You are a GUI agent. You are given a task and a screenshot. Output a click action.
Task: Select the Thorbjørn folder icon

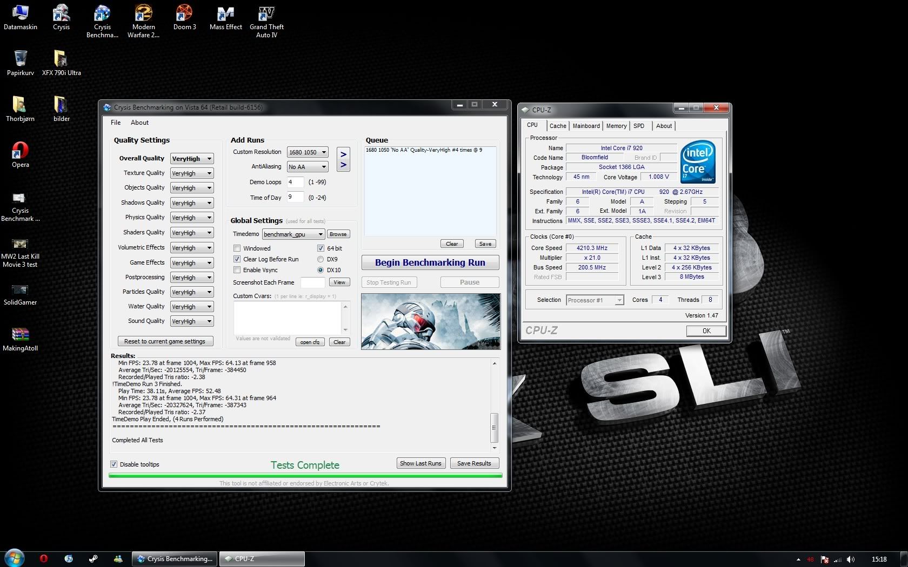click(x=20, y=109)
